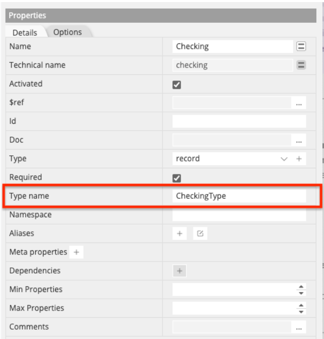The height and width of the screenshot is (339, 324).
Task: Switch to the Options tab
Action: click(68, 32)
